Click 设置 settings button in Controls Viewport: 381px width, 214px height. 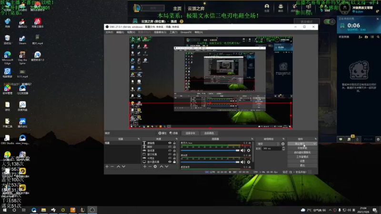tap(302, 161)
